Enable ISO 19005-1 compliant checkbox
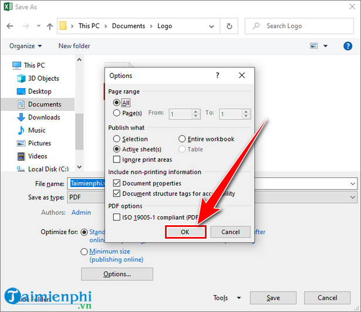The width and height of the screenshot is (361, 312). tap(117, 217)
